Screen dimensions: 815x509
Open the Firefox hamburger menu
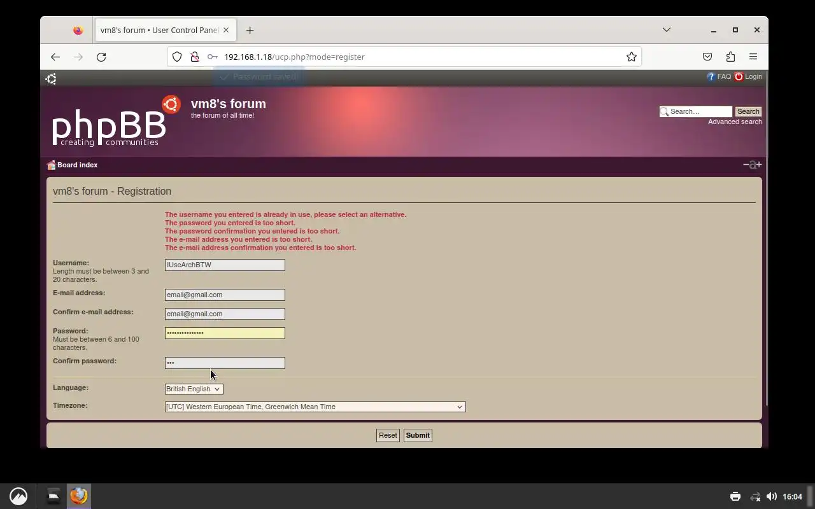[753, 57]
